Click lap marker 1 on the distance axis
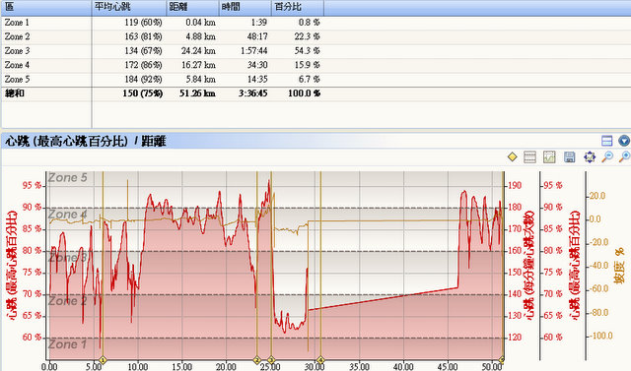 click(103, 360)
